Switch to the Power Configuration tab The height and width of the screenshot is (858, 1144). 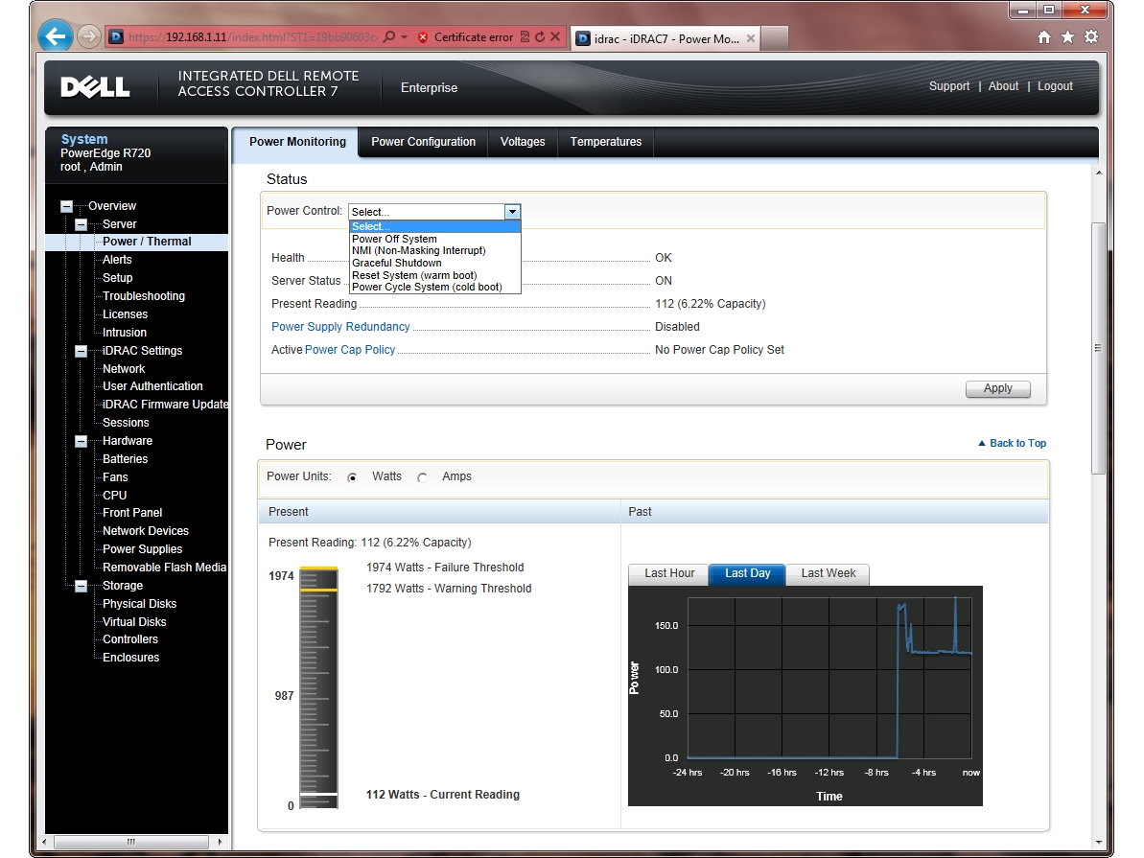point(423,142)
